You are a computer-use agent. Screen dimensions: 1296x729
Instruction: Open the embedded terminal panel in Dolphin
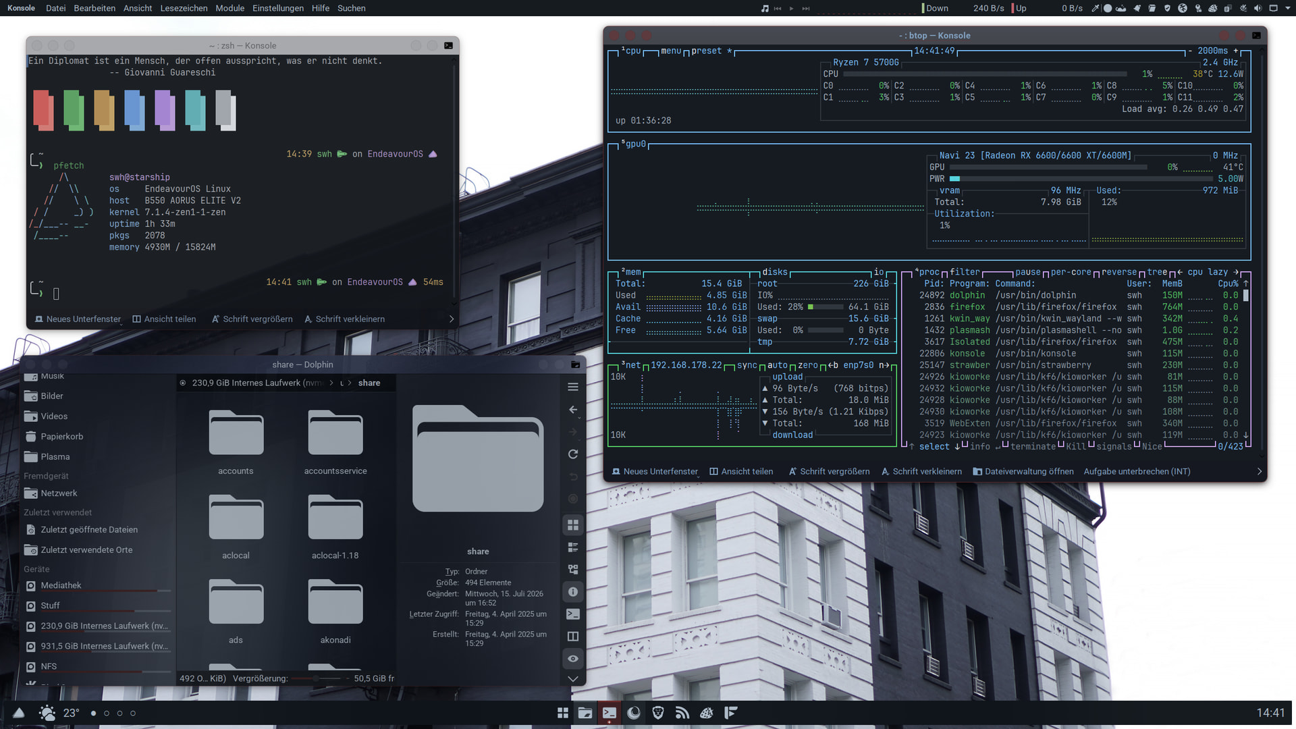pyautogui.click(x=573, y=614)
